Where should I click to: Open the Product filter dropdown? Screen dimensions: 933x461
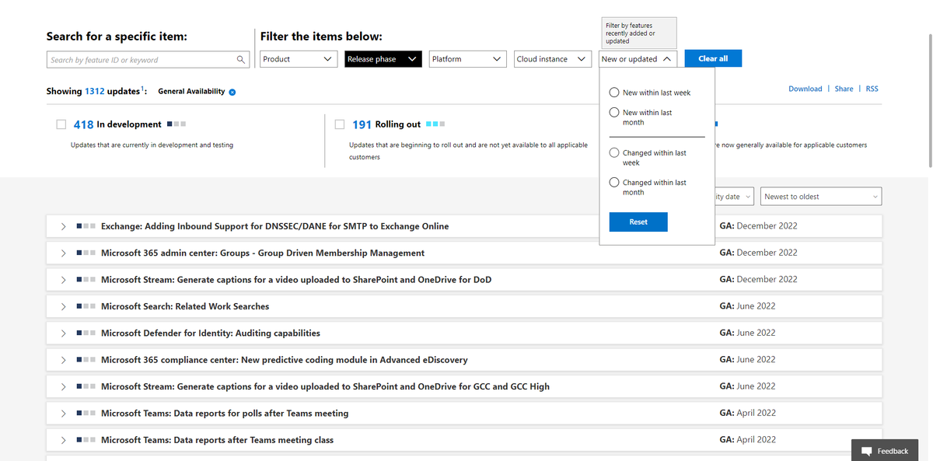(299, 59)
